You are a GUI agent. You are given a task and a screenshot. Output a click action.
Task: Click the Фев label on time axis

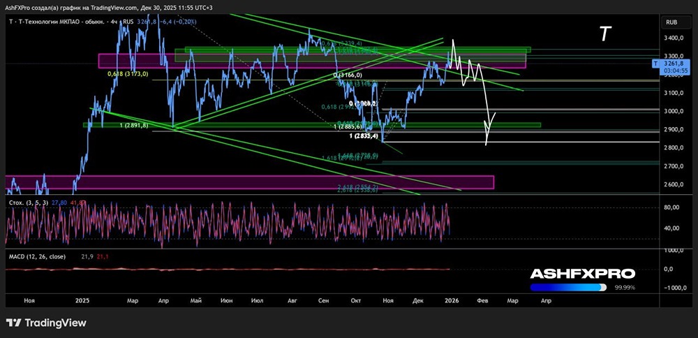tap(483, 300)
